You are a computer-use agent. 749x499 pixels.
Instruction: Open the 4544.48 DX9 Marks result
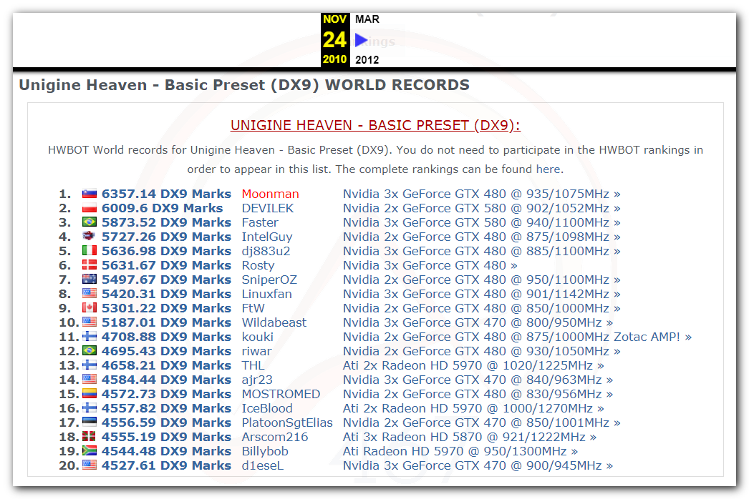pos(166,452)
